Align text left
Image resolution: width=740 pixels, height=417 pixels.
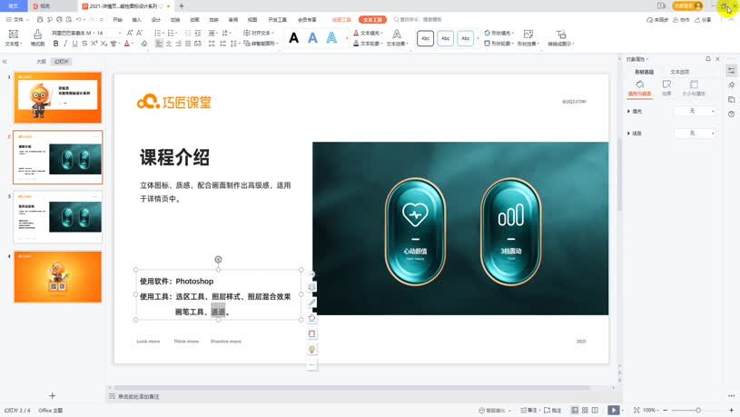click(x=159, y=44)
